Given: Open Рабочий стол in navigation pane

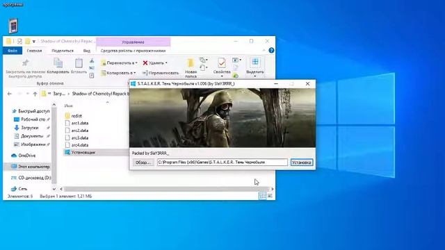Looking at the screenshot, I should coord(31,119).
